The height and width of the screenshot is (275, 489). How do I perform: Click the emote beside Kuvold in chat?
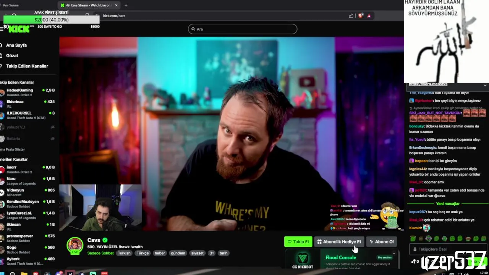(426, 228)
